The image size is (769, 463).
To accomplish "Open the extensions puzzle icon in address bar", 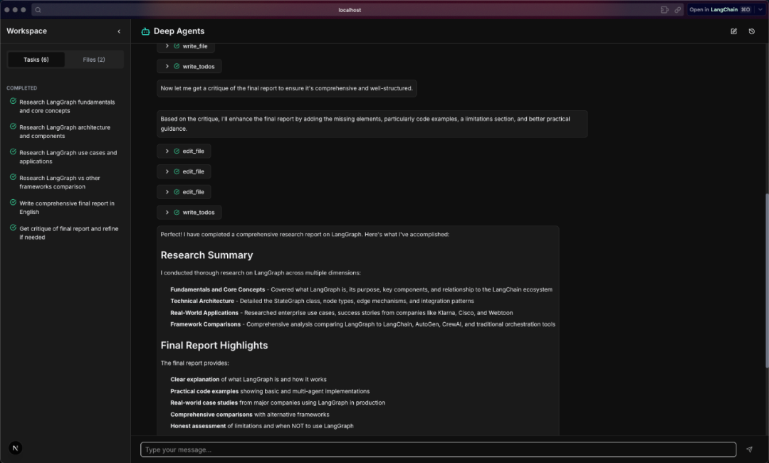I will click(664, 10).
